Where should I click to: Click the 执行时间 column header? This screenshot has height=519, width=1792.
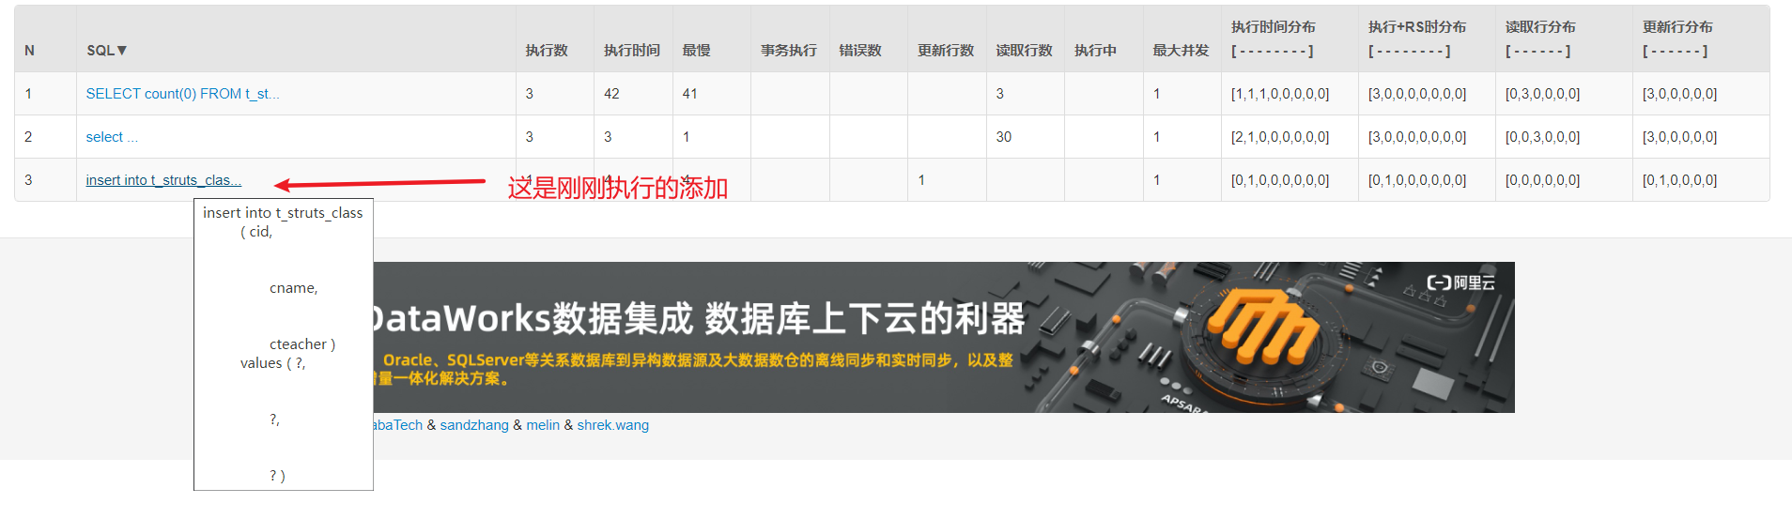point(632,51)
